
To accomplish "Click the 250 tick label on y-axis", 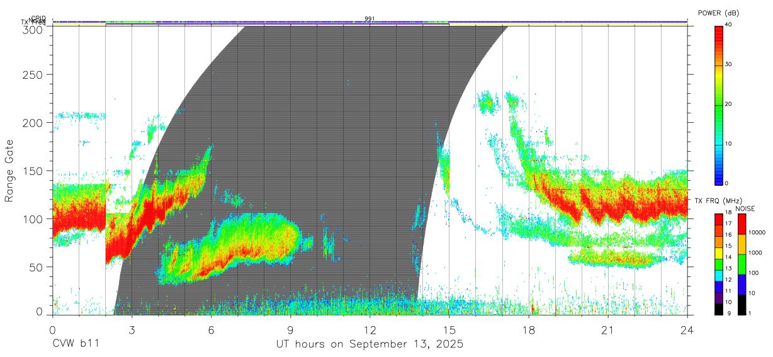I will [34, 75].
